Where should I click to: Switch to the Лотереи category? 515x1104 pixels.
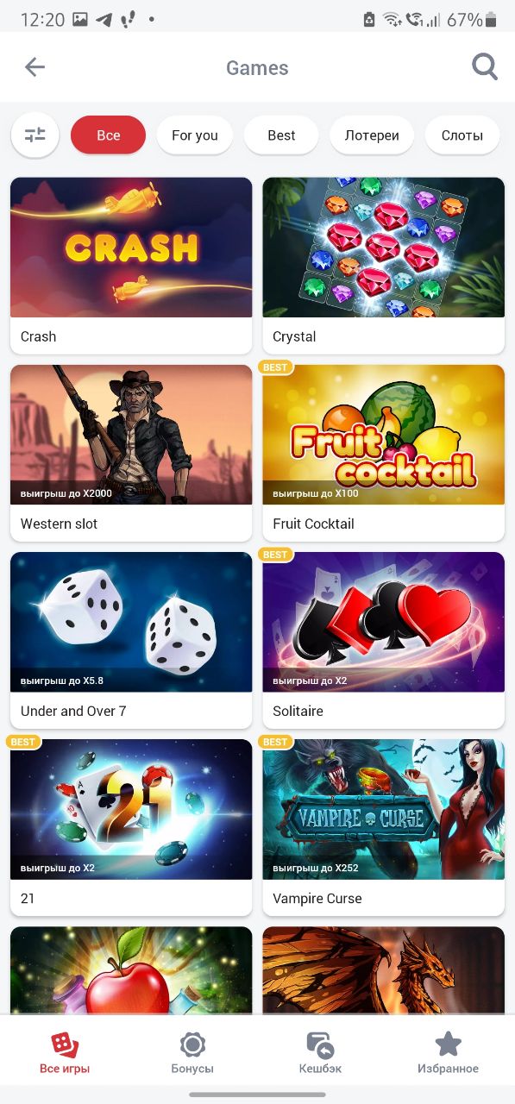point(372,135)
